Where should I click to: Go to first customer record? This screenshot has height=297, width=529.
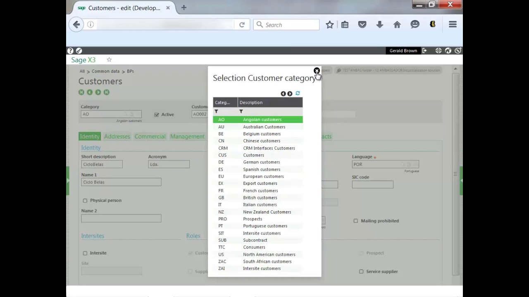81,92
